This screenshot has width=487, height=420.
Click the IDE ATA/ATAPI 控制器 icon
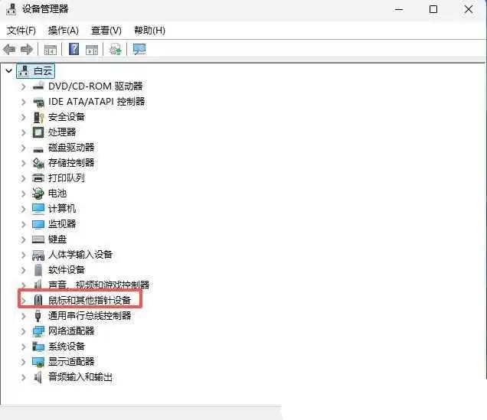38,102
